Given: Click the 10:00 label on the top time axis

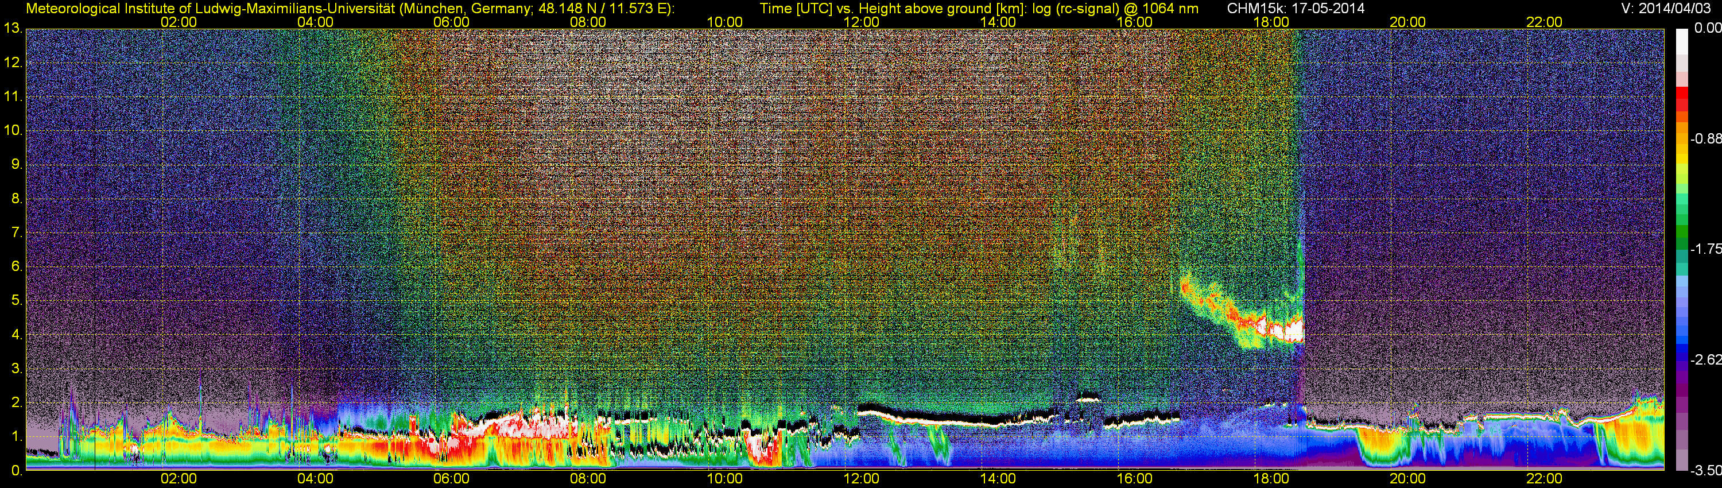Looking at the screenshot, I should 724,21.
